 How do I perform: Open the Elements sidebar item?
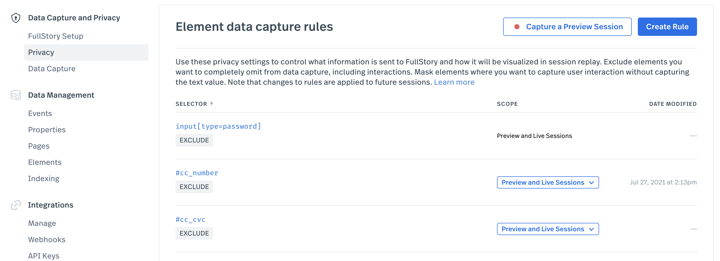45,162
